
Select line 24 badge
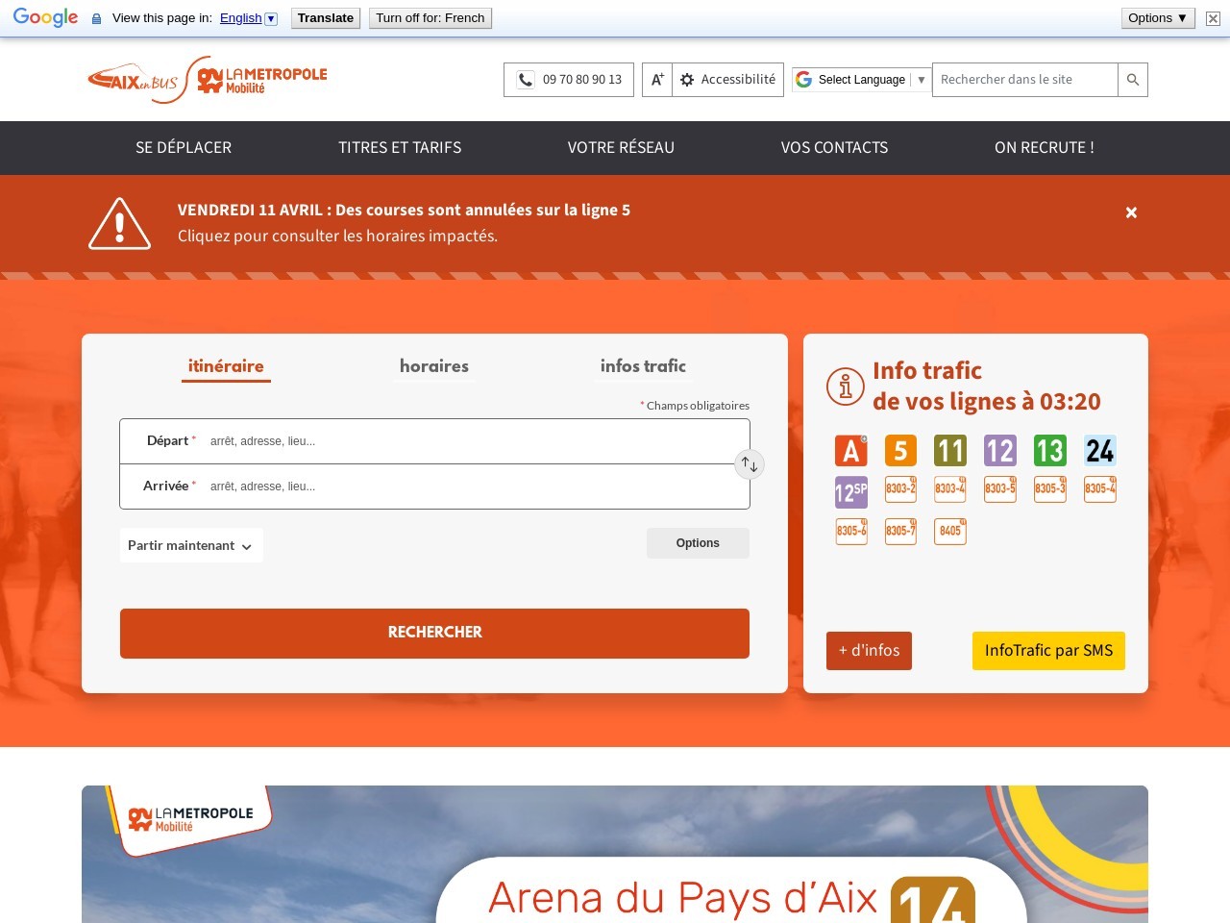pyautogui.click(x=1100, y=451)
